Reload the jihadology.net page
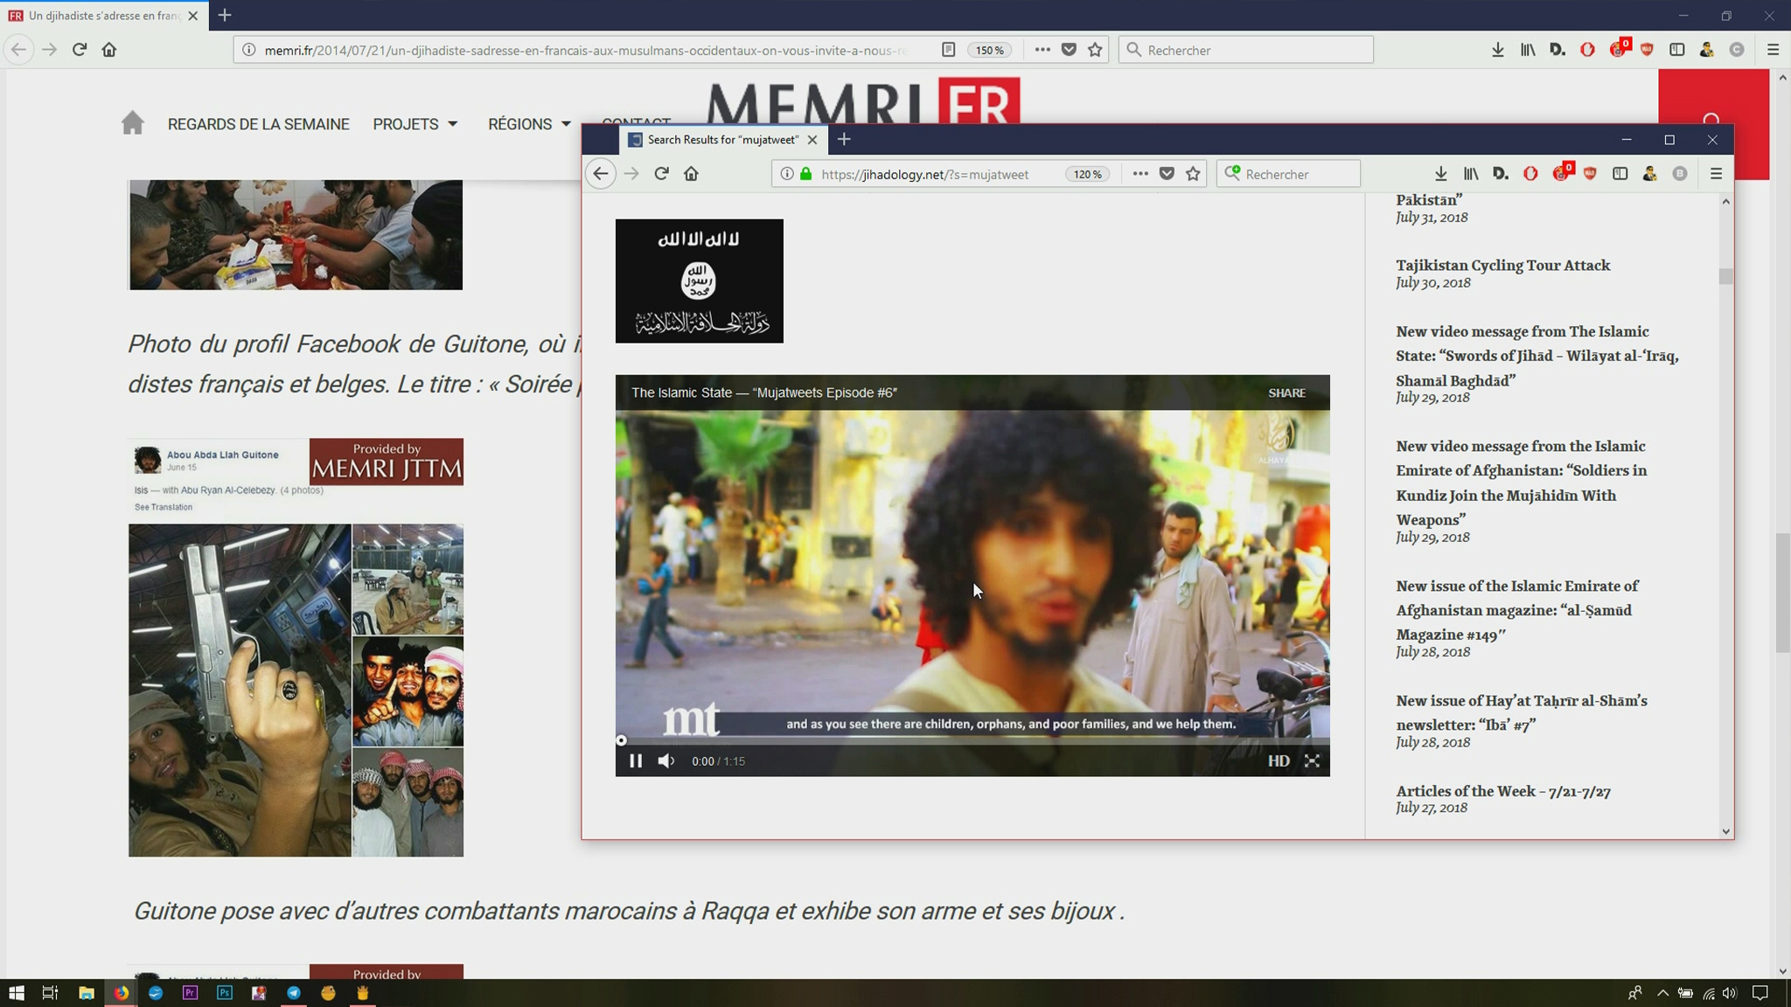1791x1007 pixels. tap(661, 174)
